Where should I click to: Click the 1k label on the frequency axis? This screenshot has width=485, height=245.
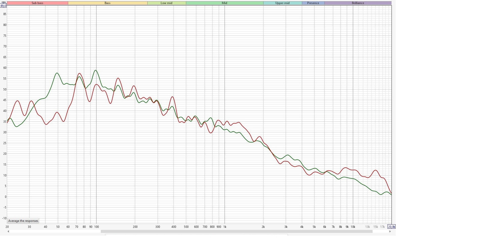click(x=225, y=227)
